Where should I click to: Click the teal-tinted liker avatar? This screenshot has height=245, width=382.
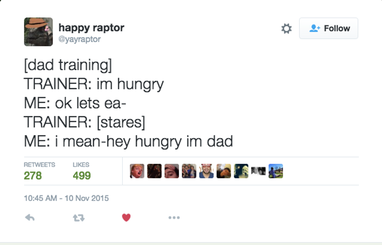tap(241, 171)
